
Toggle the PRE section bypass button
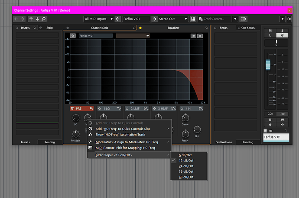click(x=72, y=109)
